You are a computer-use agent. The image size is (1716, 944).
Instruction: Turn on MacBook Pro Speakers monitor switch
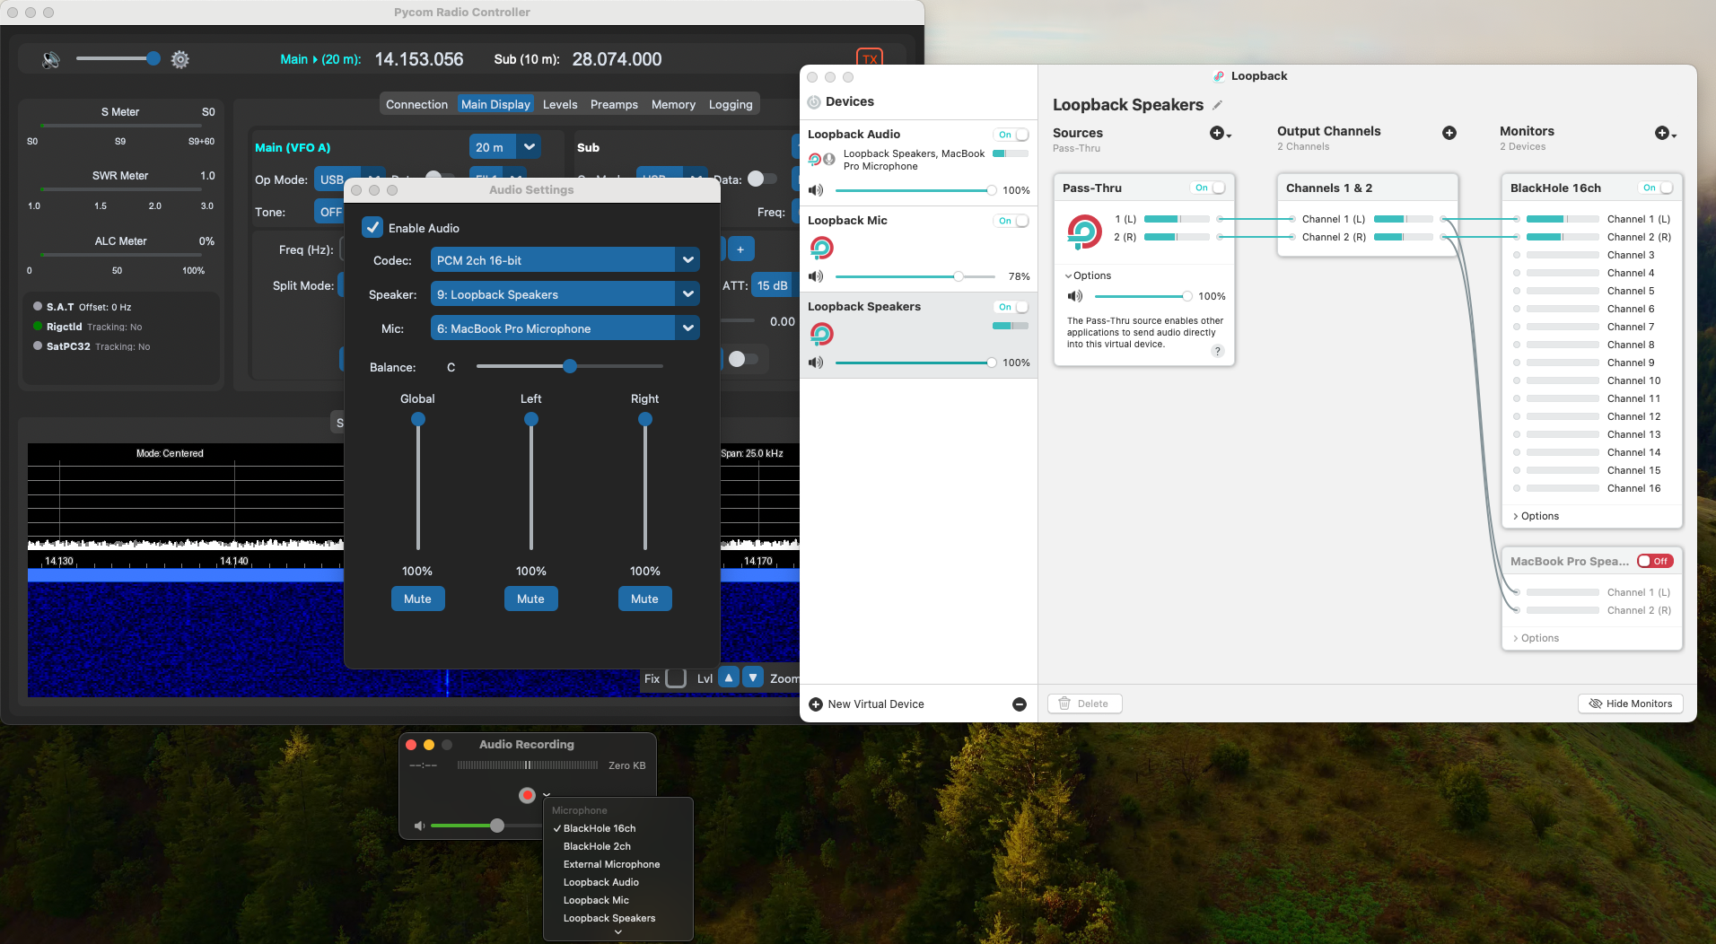click(1655, 561)
